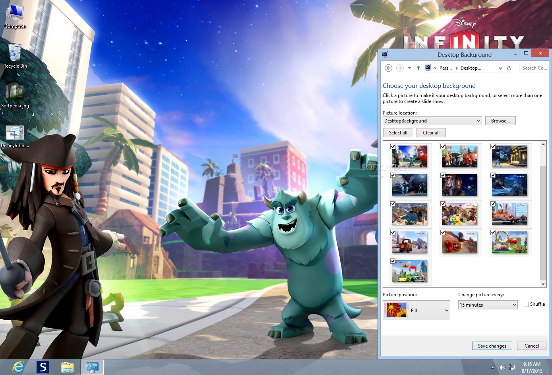This screenshot has height=375, width=552.
Task: Click Clear all button
Action: [x=431, y=133]
